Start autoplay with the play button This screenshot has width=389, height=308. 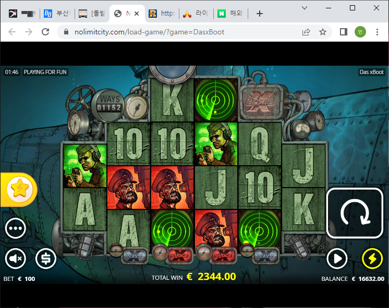(x=337, y=258)
